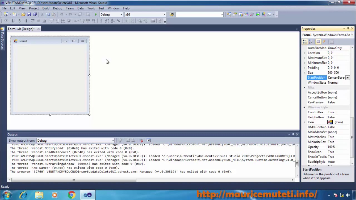Viewport: 356px width, 200px height.
Task: Clear all output with the red X icon
Action: 141,141
